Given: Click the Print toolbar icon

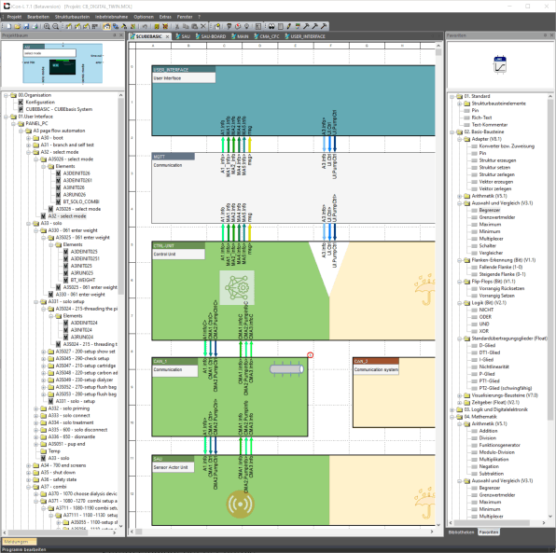Looking at the screenshot, I should click(x=35, y=26).
